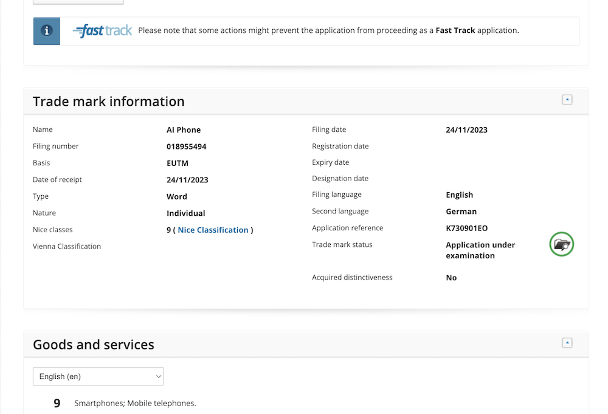Click the Second language value German
The height and width of the screenshot is (414, 608).
[461, 212]
